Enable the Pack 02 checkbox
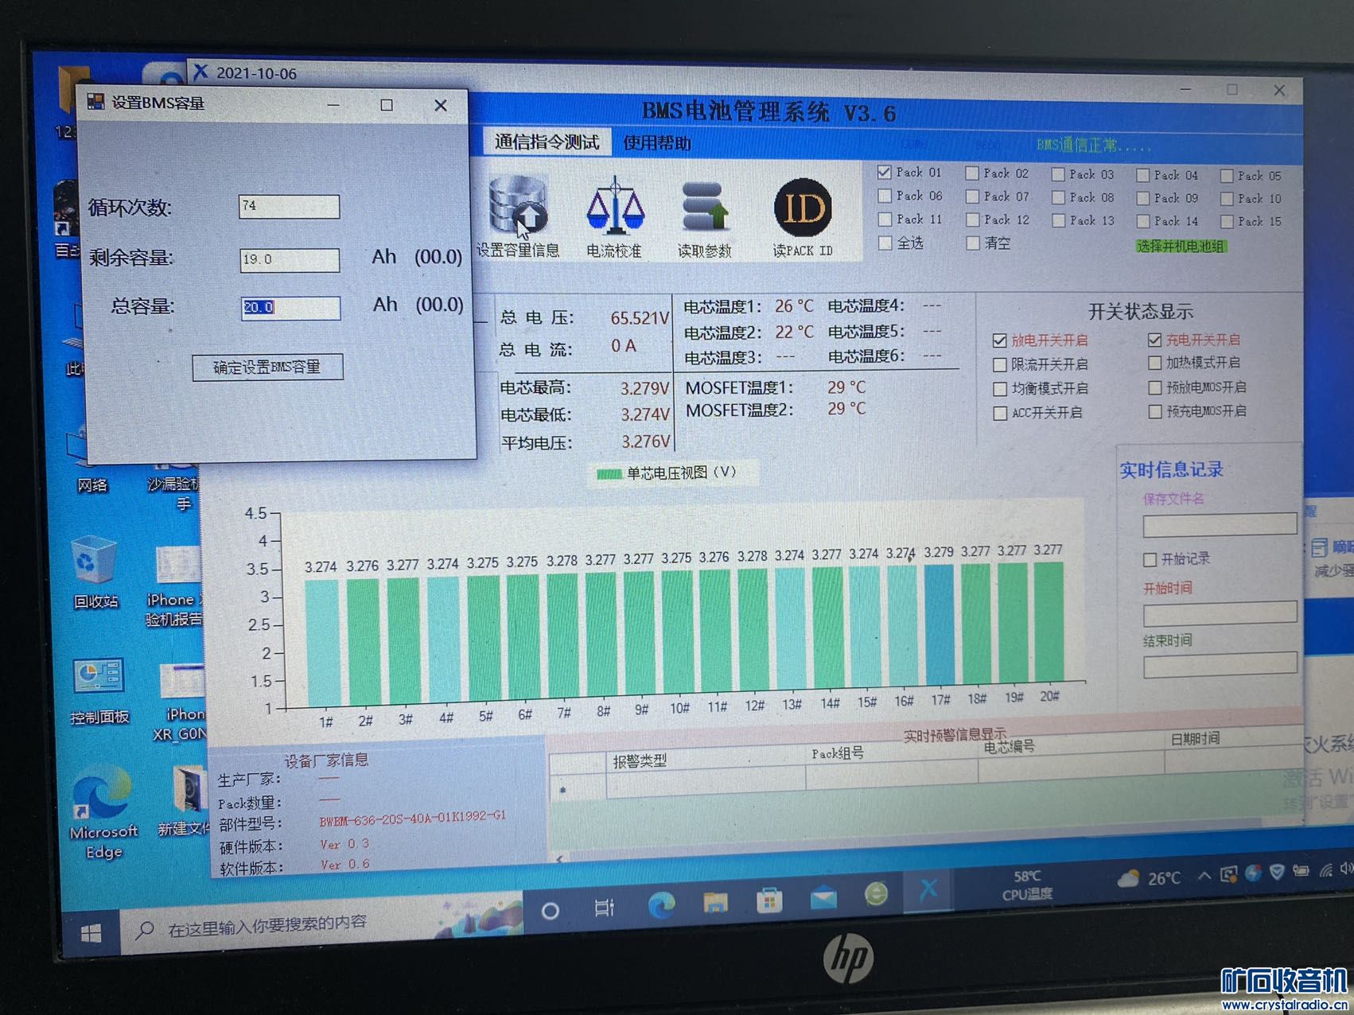The width and height of the screenshot is (1354, 1015). point(972,173)
